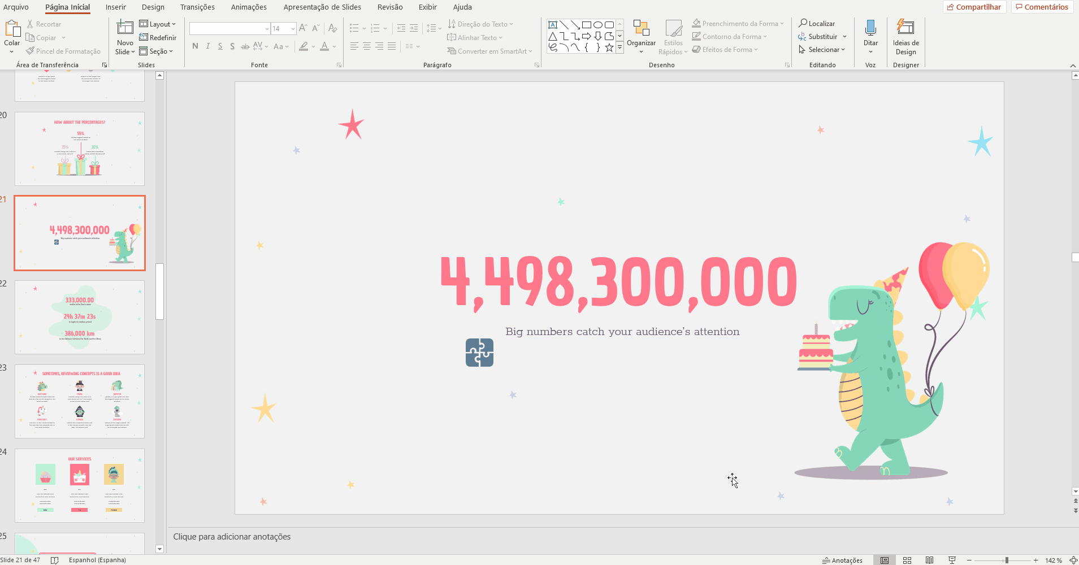Click the Comentários button
Image resolution: width=1079 pixels, height=565 pixels.
1042,7
